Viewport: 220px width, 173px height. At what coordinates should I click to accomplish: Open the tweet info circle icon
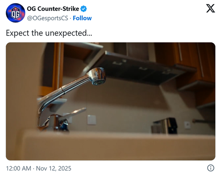pyautogui.click(x=210, y=168)
